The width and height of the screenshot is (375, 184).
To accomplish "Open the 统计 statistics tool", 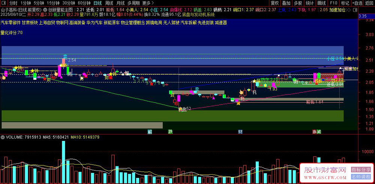I will pyautogui.click(x=310, y=3).
